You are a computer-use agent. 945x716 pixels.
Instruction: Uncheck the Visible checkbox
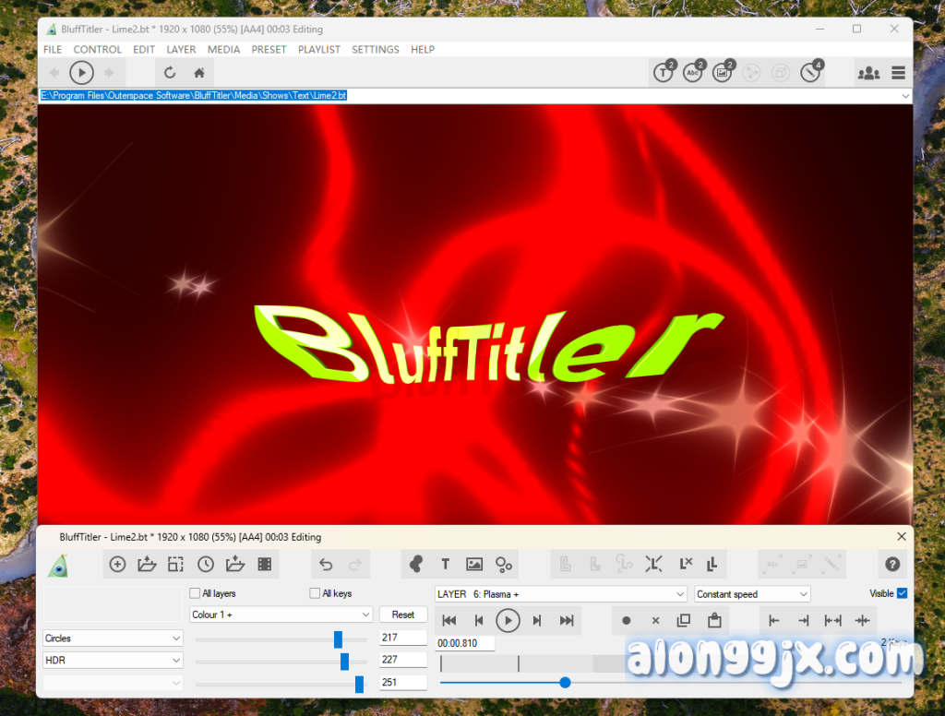(902, 593)
